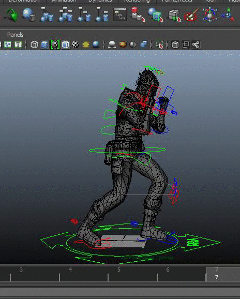Screen dimensions: 240x299
Task: Click the current frame 7 marker
Action: click(217, 277)
